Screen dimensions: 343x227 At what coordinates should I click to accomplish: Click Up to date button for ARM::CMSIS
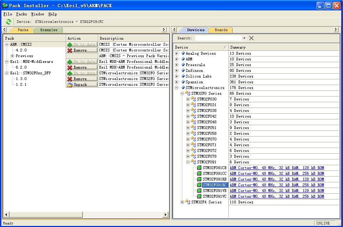click(82, 44)
